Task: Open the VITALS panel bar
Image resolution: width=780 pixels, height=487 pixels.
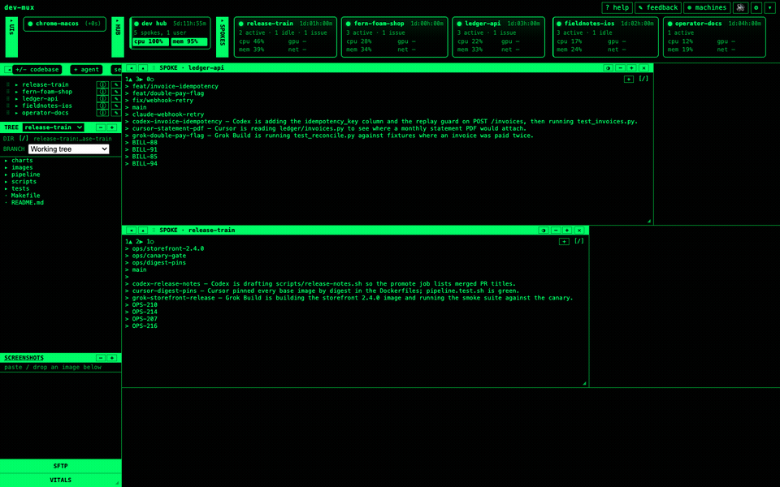Action: 60,480
